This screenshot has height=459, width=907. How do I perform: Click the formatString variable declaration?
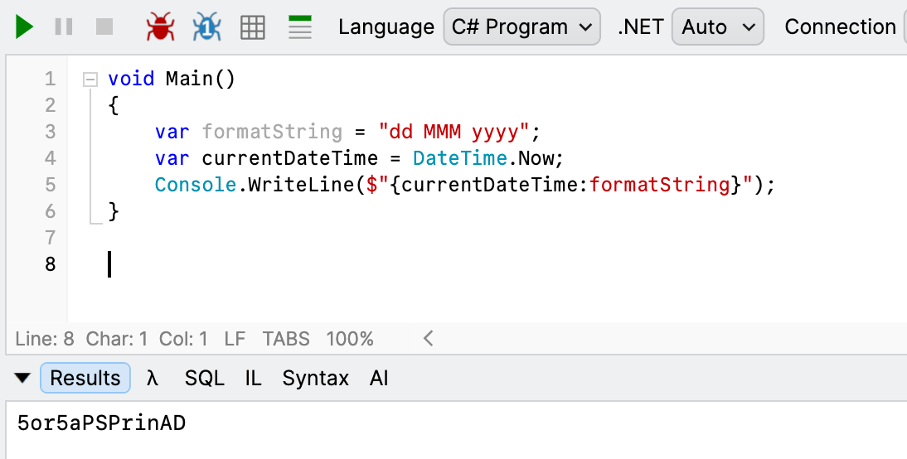click(272, 132)
